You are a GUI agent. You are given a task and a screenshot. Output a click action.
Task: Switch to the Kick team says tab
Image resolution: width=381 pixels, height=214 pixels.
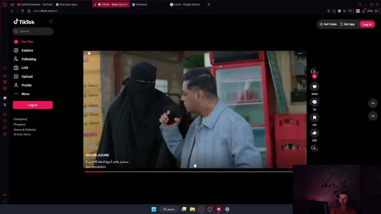click(73, 4)
